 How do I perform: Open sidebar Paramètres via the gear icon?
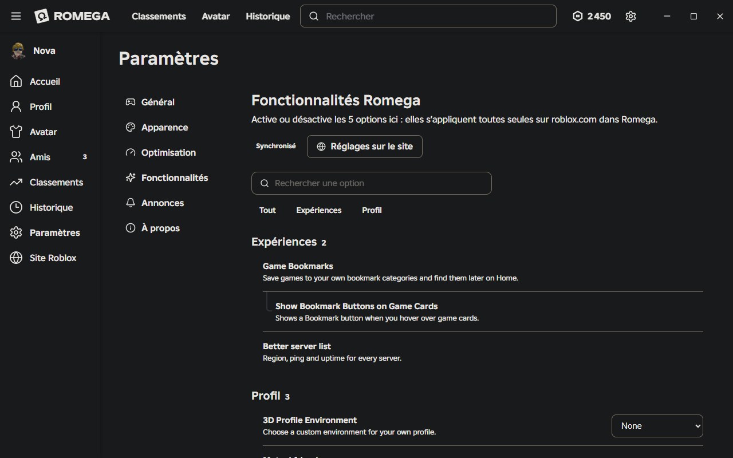(x=16, y=232)
